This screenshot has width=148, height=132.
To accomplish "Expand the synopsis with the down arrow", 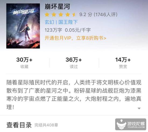I will pos(139,108).
